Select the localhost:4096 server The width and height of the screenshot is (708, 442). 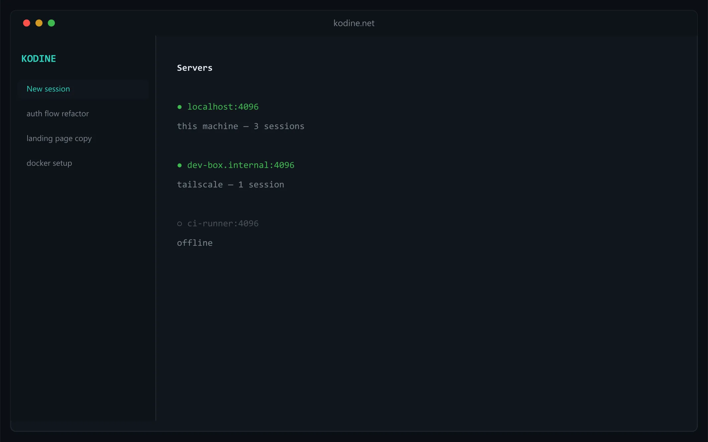[x=223, y=107]
